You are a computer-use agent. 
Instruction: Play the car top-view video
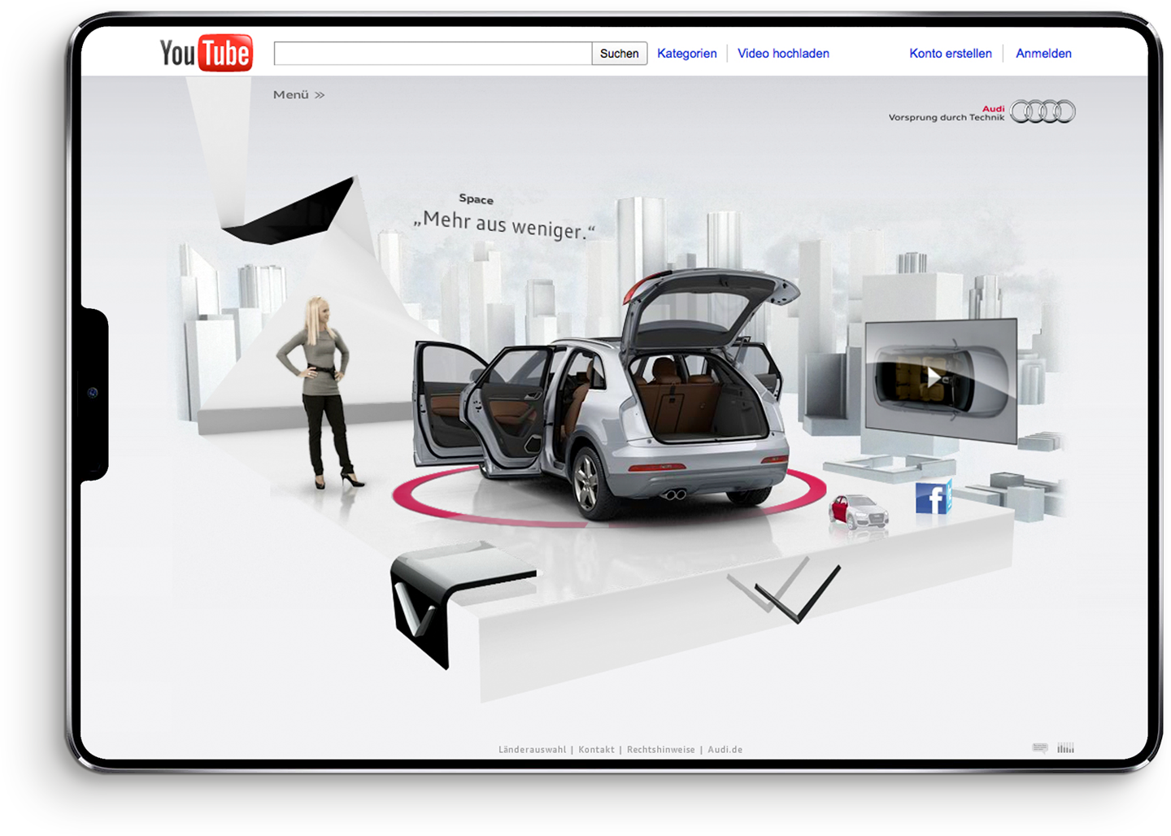935,377
